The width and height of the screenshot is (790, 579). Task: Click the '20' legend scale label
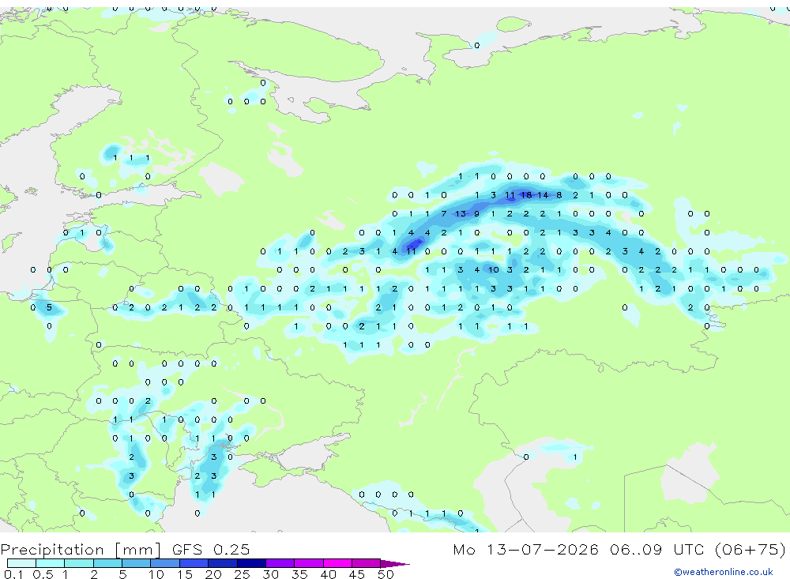(x=213, y=574)
